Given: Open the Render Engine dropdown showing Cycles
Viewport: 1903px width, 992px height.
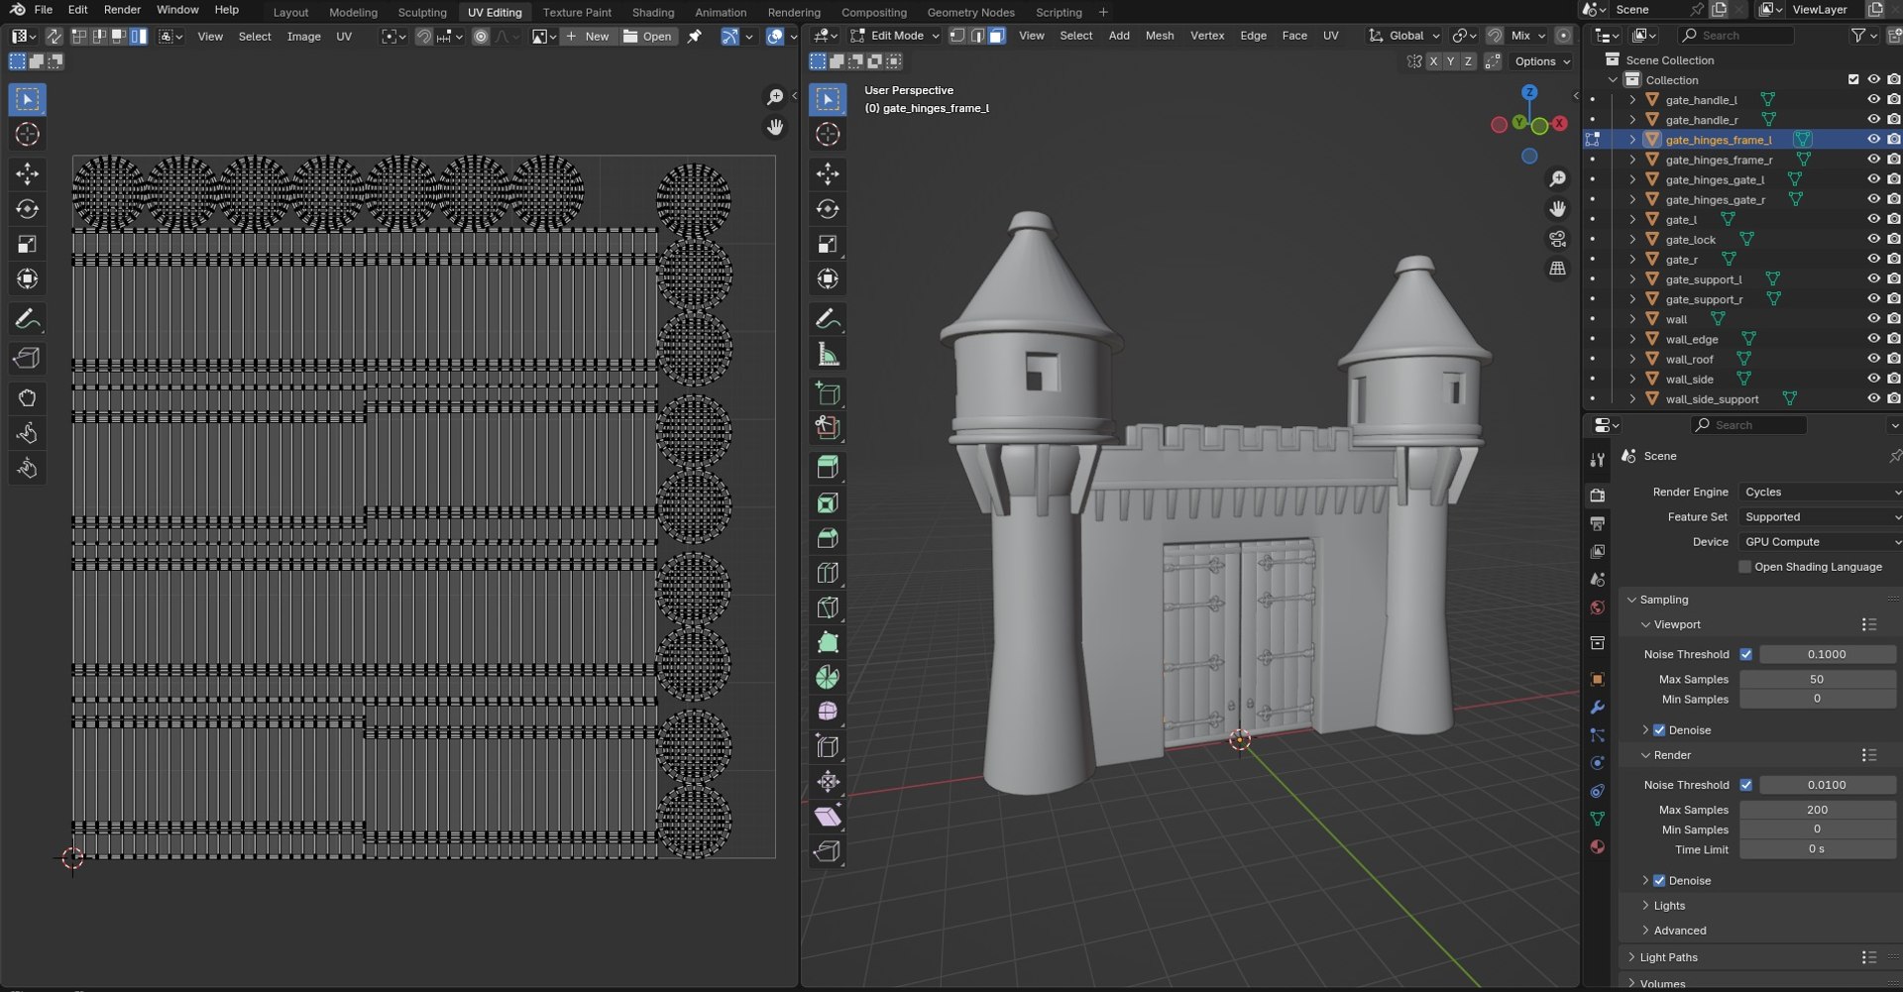Looking at the screenshot, I should pyautogui.click(x=1821, y=492).
